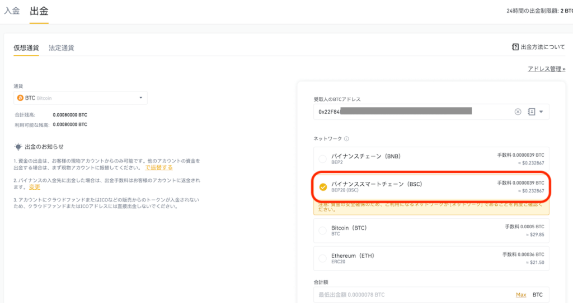Click the 合計残高 value 0.00080000 BTC
This screenshot has width=573, height=303.
70,115
